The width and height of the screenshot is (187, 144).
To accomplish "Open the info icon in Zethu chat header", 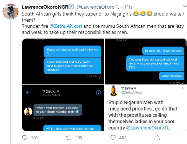I will click(x=98, y=93).
